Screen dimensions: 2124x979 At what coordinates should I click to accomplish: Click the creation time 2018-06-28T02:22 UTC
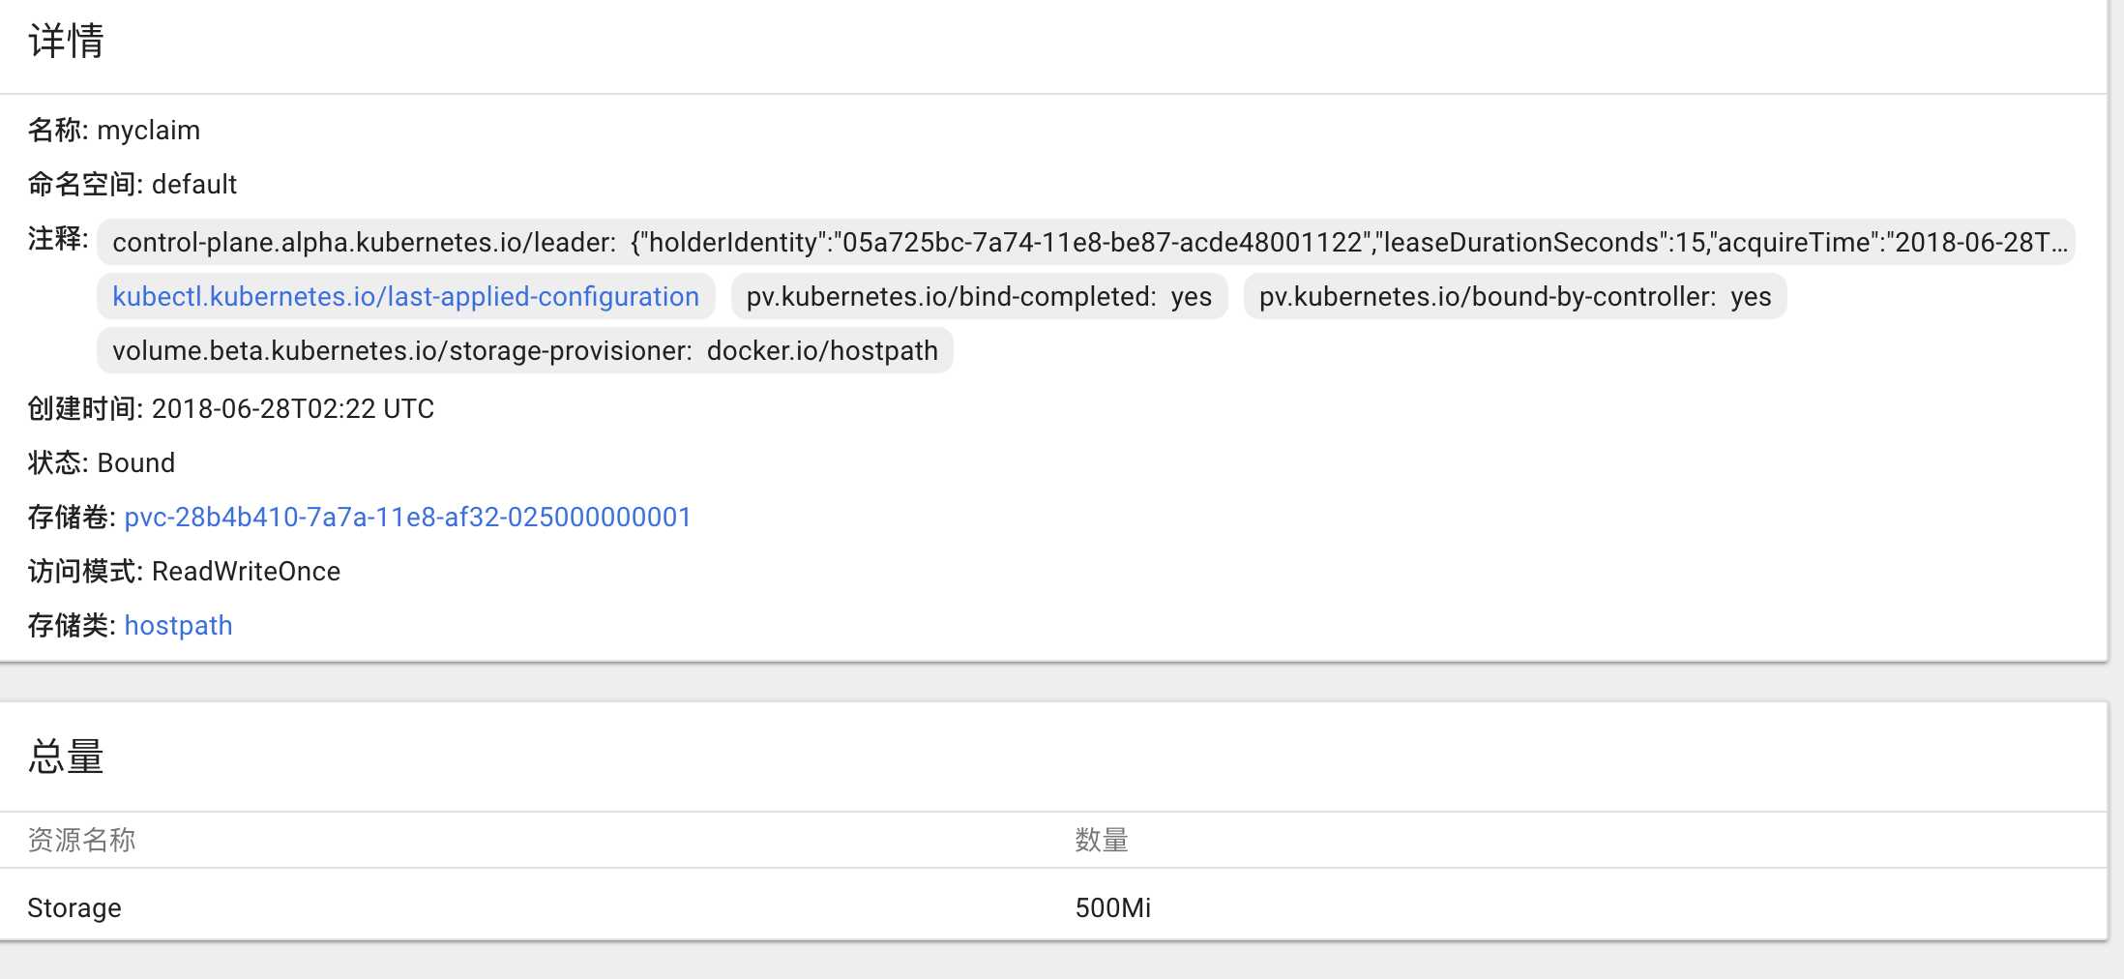pos(293,409)
